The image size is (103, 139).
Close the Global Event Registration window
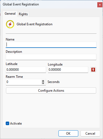(x=100, y=5)
